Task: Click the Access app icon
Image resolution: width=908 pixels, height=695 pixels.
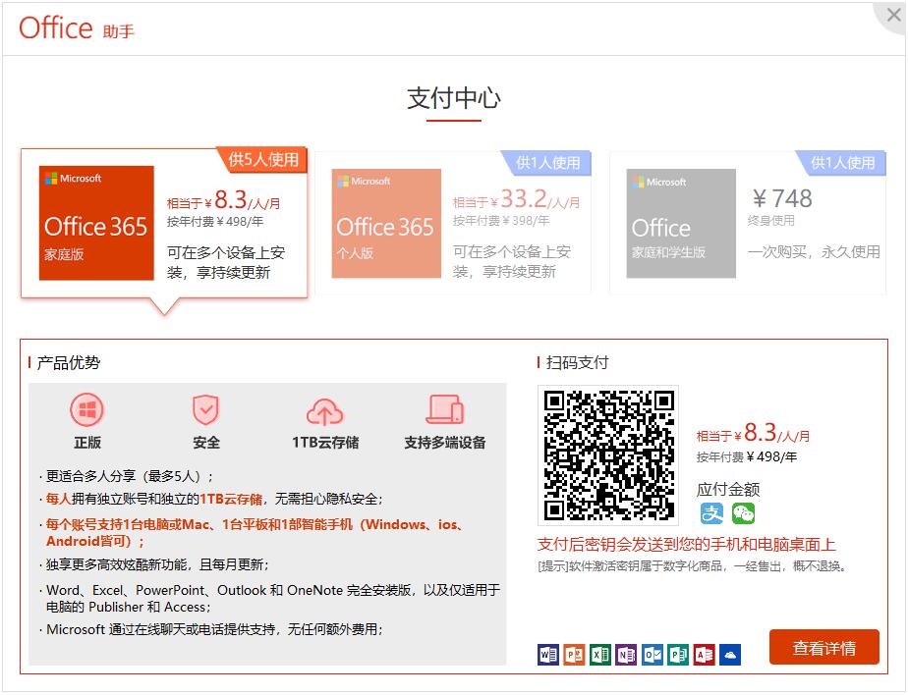Action: click(704, 655)
